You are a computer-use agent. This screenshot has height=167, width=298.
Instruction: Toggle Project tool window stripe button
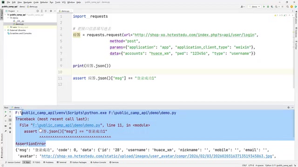pyautogui.click(x=2, y=14)
